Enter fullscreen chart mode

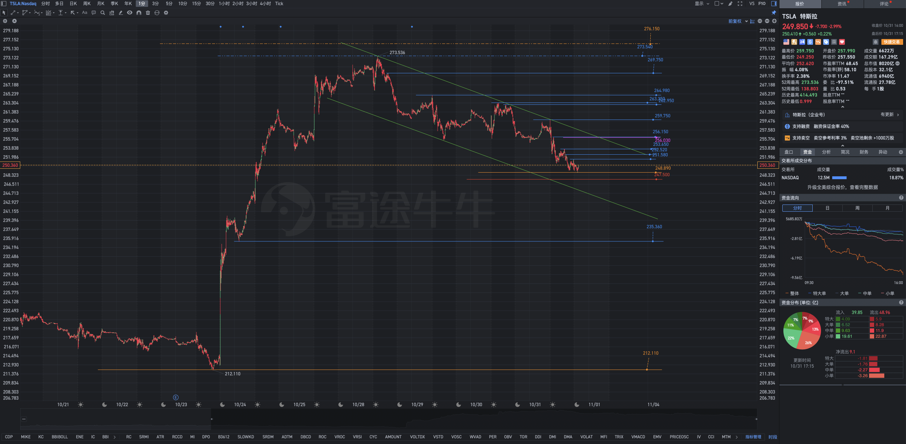[740, 4]
